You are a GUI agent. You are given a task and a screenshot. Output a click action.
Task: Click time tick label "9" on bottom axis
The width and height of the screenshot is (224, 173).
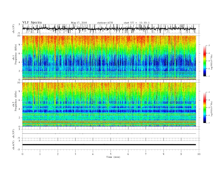181,154
